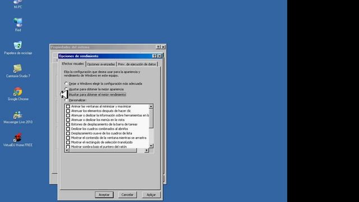
Task: Open Papelera de reciclaje icon
Action: pos(18,48)
